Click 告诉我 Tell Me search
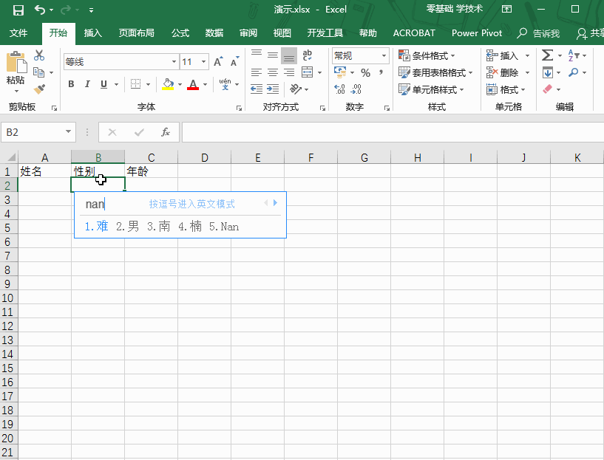 click(538, 33)
